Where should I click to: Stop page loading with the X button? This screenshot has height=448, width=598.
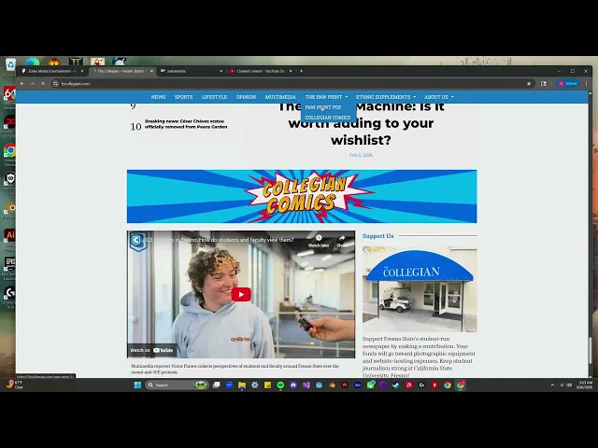(43, 83)
